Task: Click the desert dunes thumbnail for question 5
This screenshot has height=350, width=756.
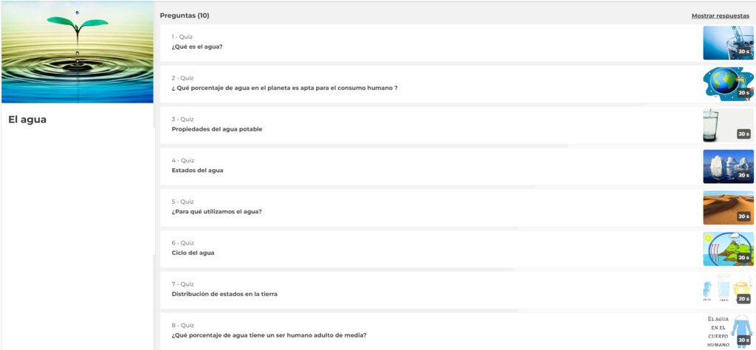Action: pyautogui.click(x=727, y=207)
